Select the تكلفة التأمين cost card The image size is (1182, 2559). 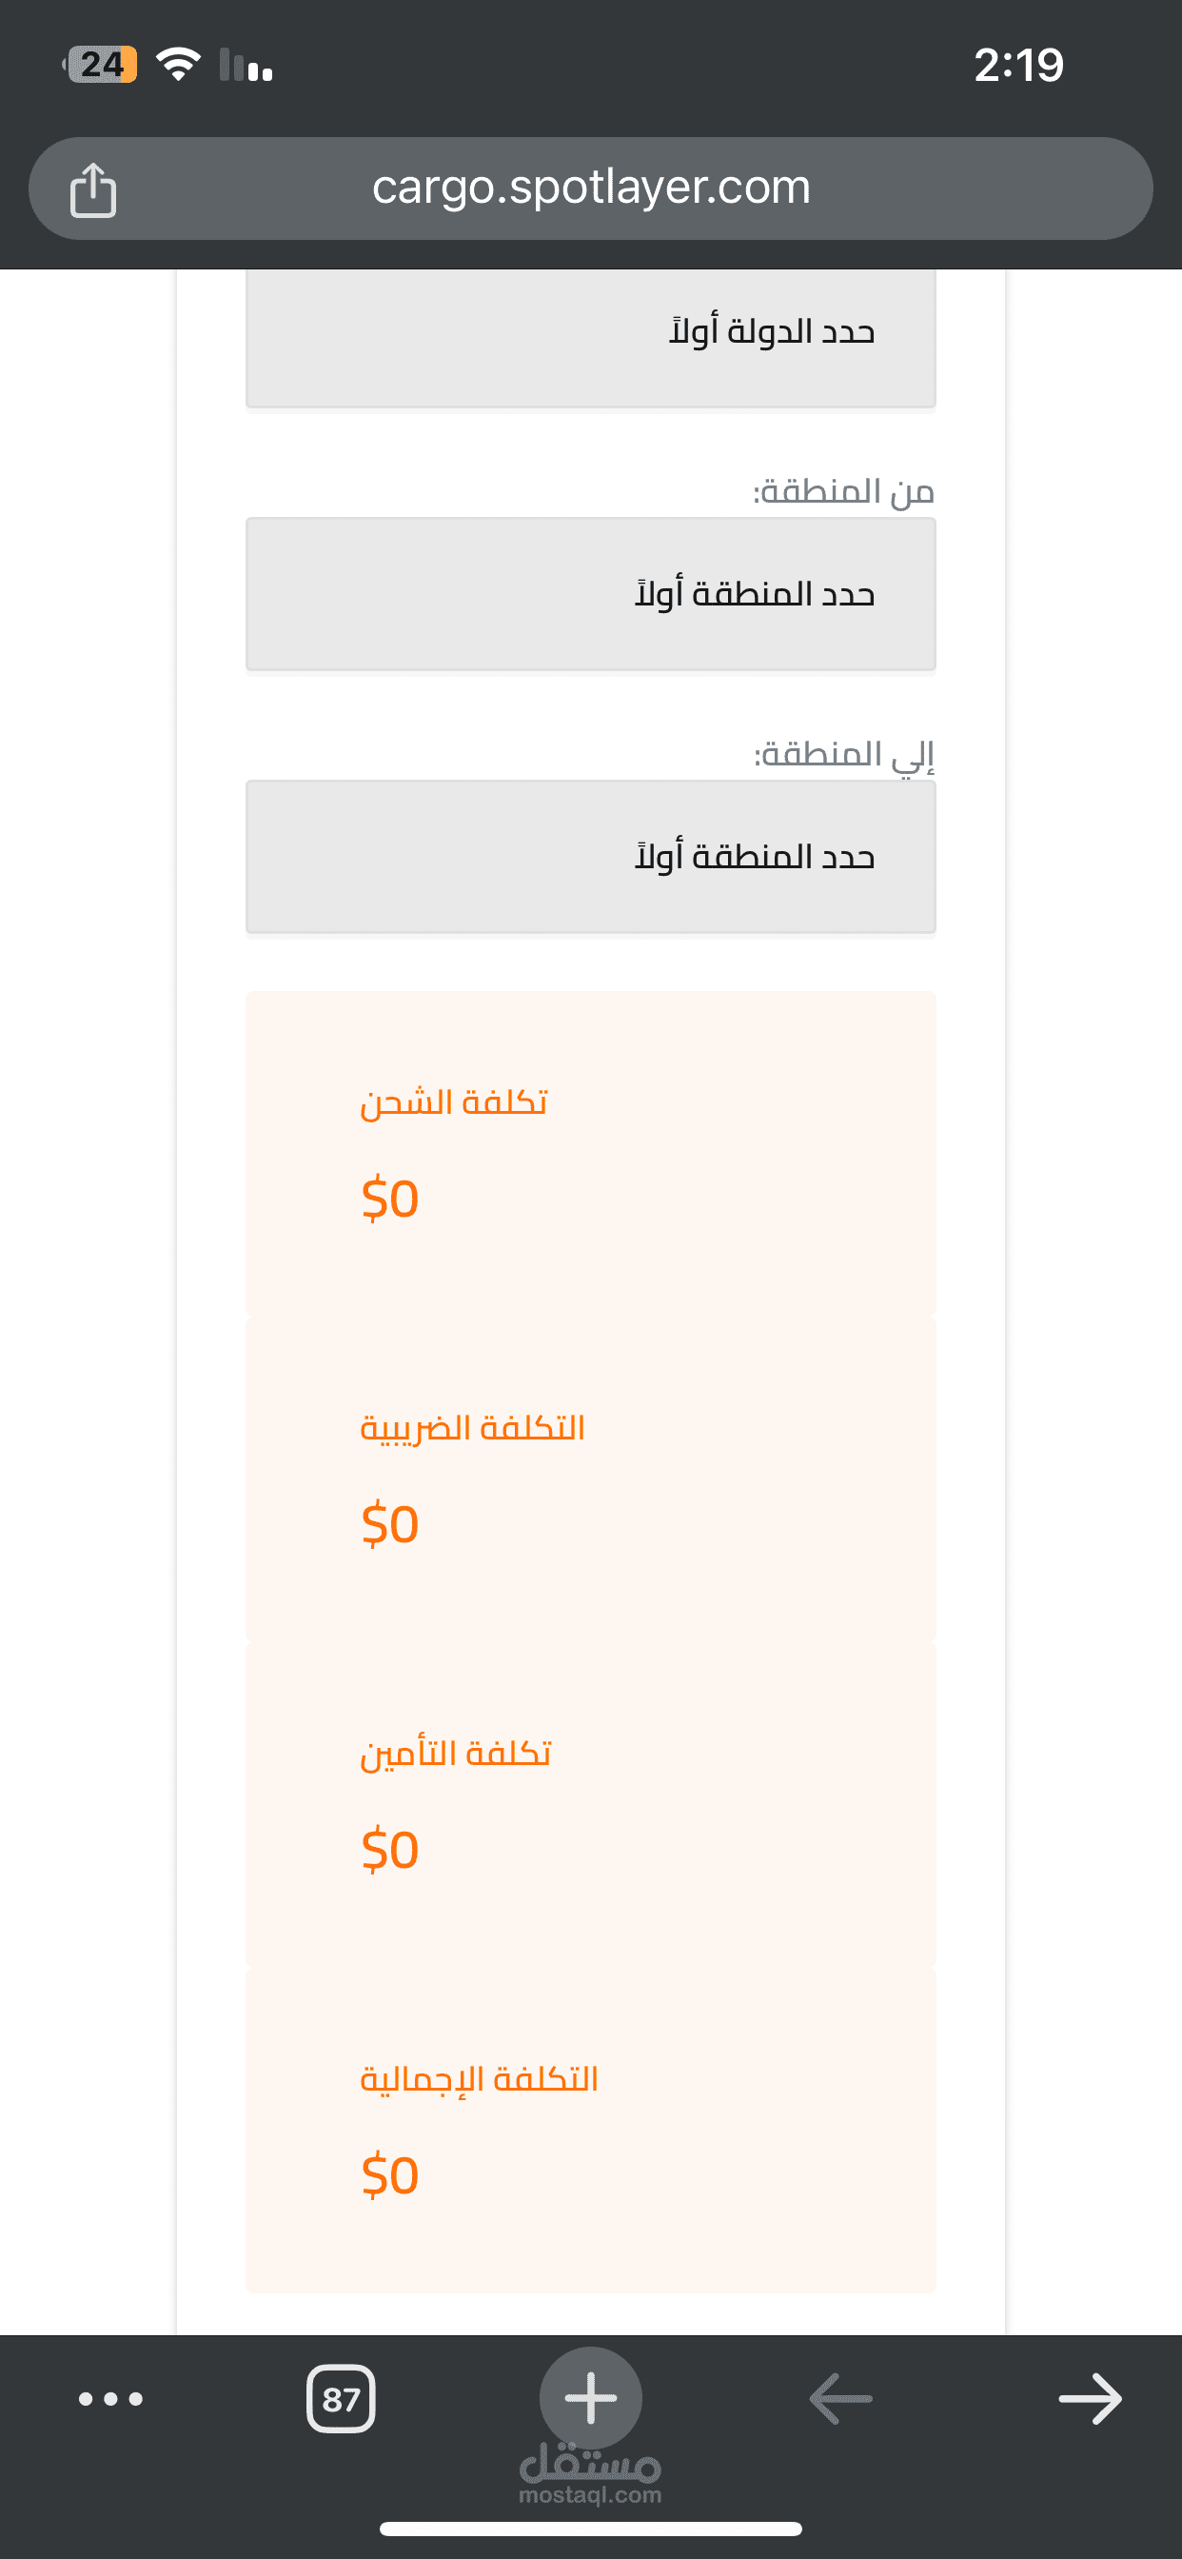point(590,1804)
